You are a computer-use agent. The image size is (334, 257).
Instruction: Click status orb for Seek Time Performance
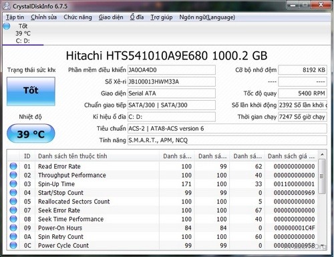point(13,219)
